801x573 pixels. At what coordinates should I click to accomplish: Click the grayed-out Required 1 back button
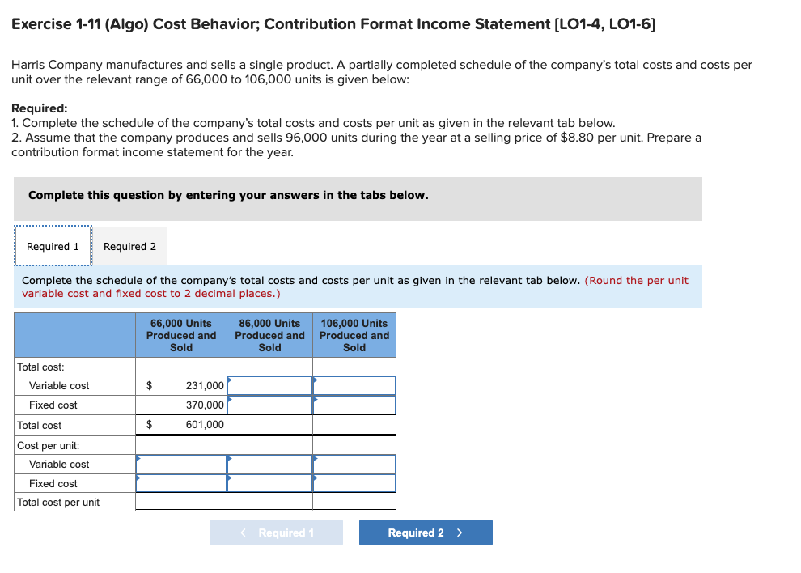(276, 532)
